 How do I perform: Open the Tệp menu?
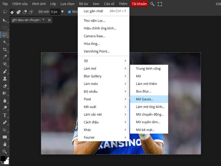(5, 4)
